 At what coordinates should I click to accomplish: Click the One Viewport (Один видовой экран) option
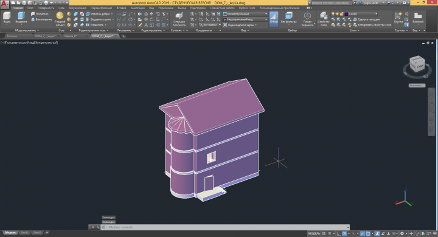[240, 25]
